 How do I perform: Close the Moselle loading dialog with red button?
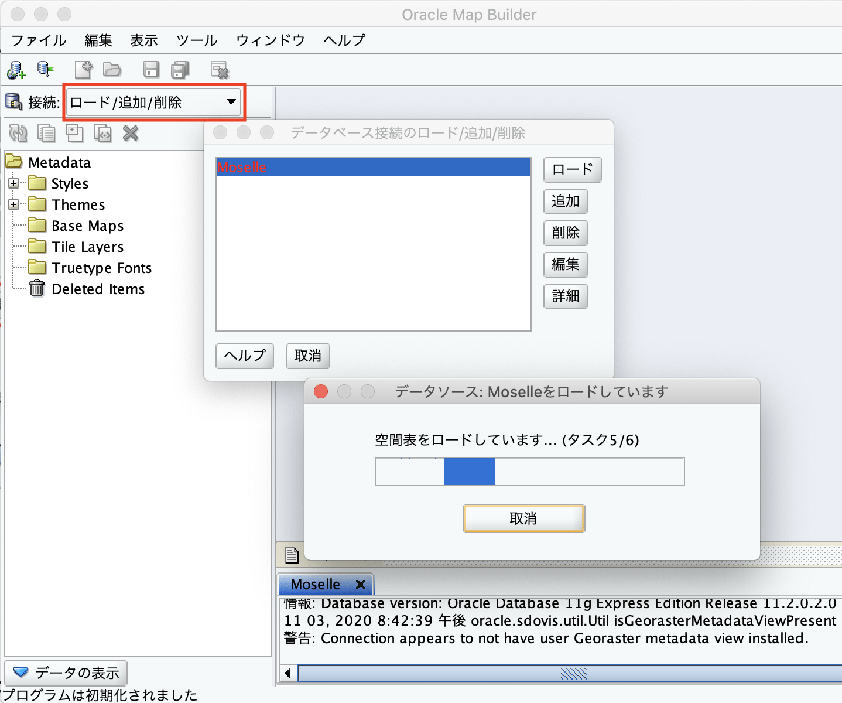pyautogui.click(x=321, y=391)
